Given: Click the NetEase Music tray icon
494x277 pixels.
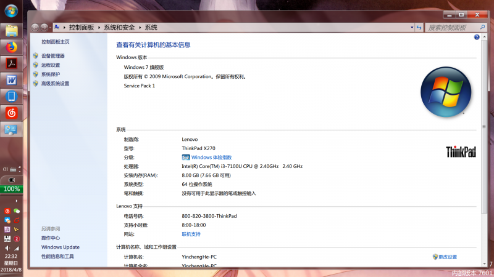Looking at the screenshot, I should point(7,211).
